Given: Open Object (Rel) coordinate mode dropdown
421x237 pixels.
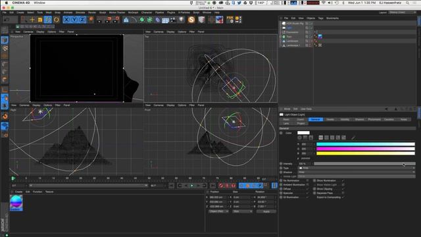Looking at the screenshot, I should coord(218,211).
